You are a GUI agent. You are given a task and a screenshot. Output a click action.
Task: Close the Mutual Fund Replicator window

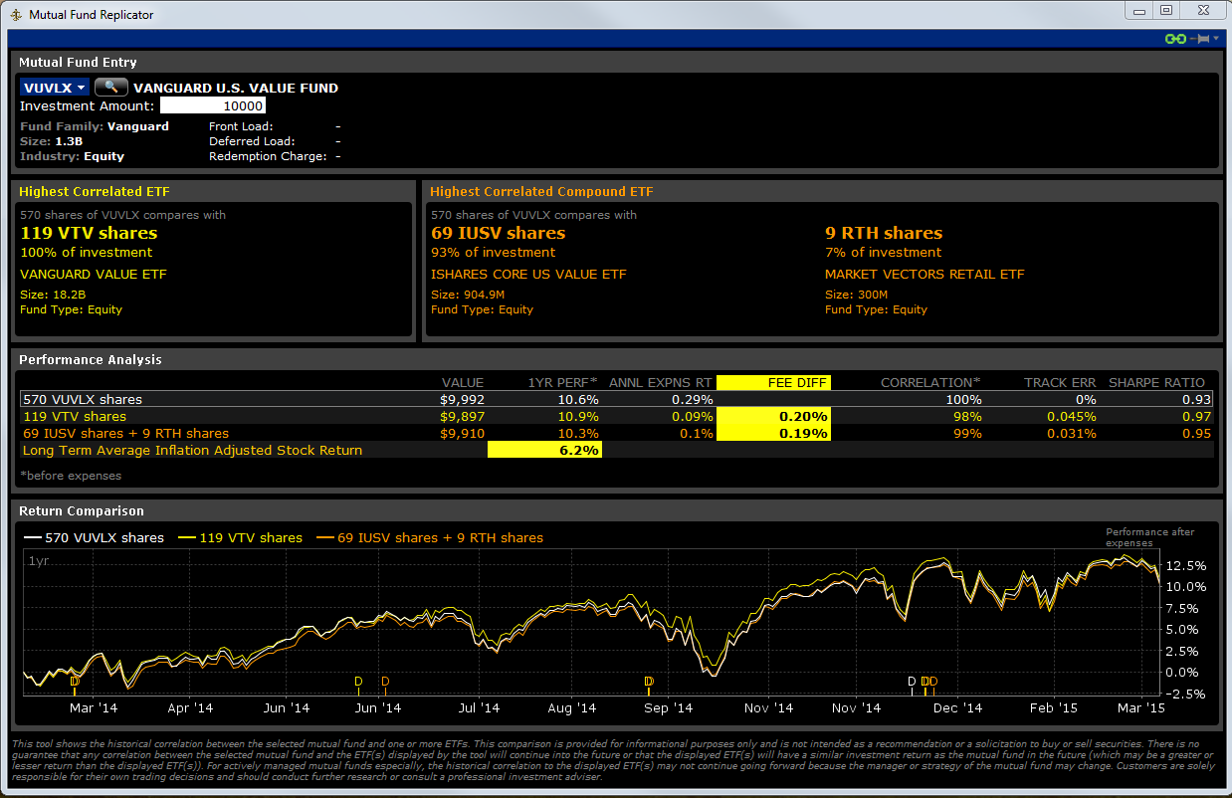click(1202, 11)
